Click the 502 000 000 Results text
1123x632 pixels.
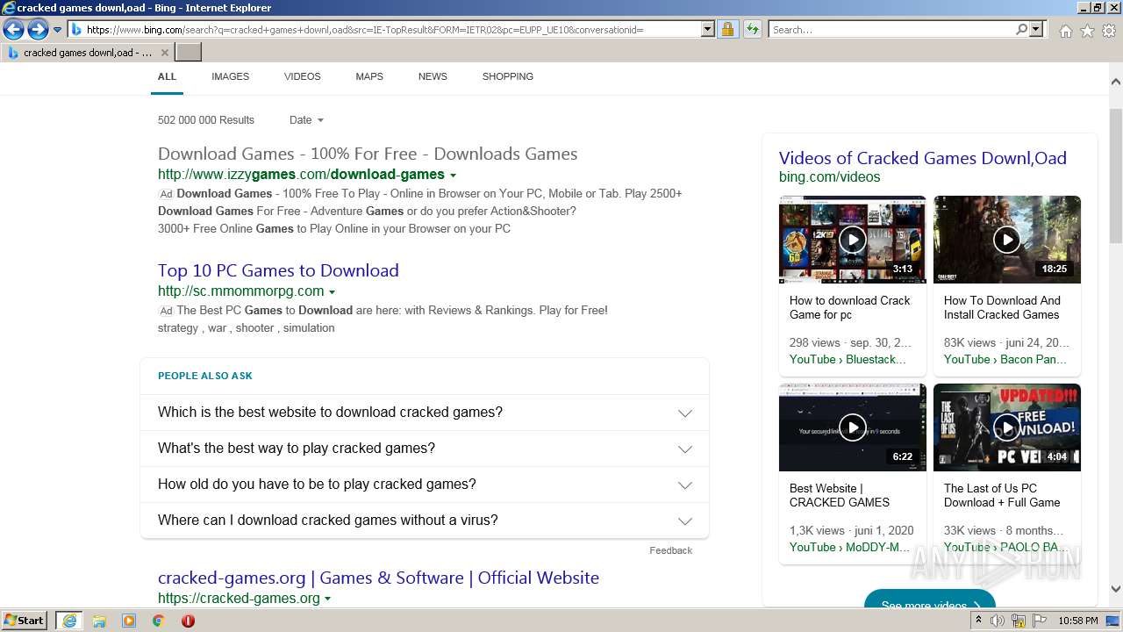point(206,120)
